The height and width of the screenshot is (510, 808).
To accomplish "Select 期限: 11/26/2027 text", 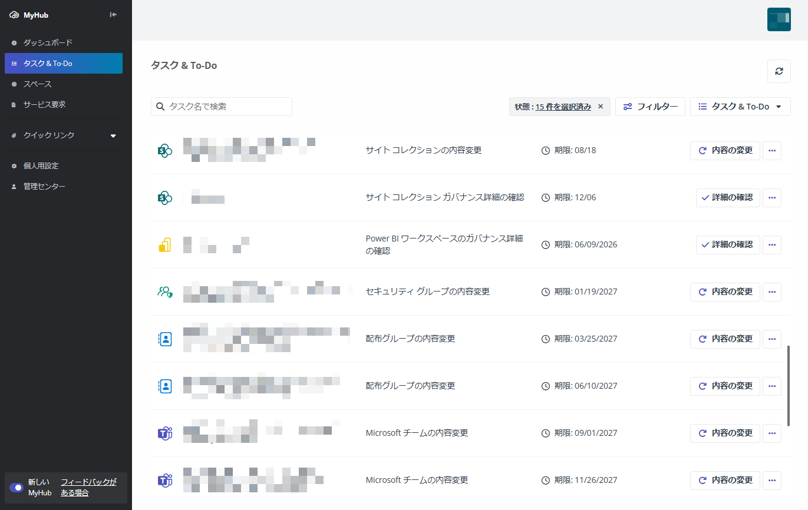I will (586, 480).
